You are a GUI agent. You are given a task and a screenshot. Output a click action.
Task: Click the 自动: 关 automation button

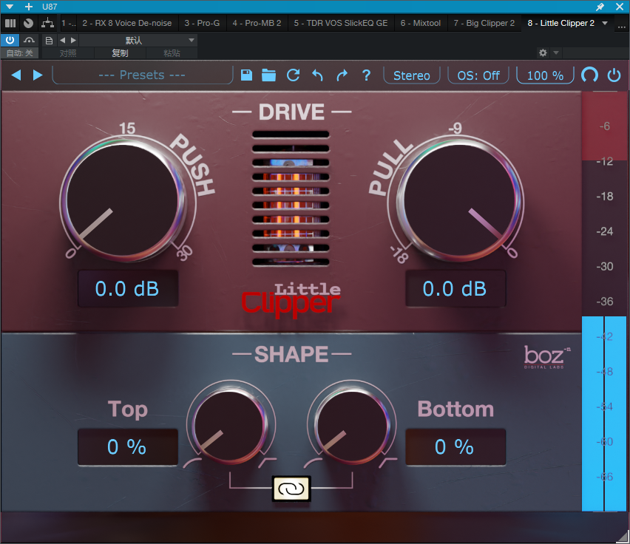coord(20,53)
